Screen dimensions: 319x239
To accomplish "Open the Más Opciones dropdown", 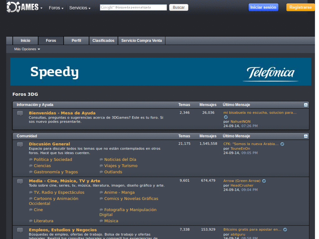I will (x=27, y=49).
